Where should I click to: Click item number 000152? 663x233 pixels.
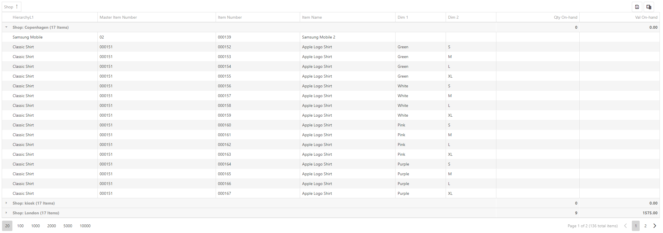coord(224,47)
